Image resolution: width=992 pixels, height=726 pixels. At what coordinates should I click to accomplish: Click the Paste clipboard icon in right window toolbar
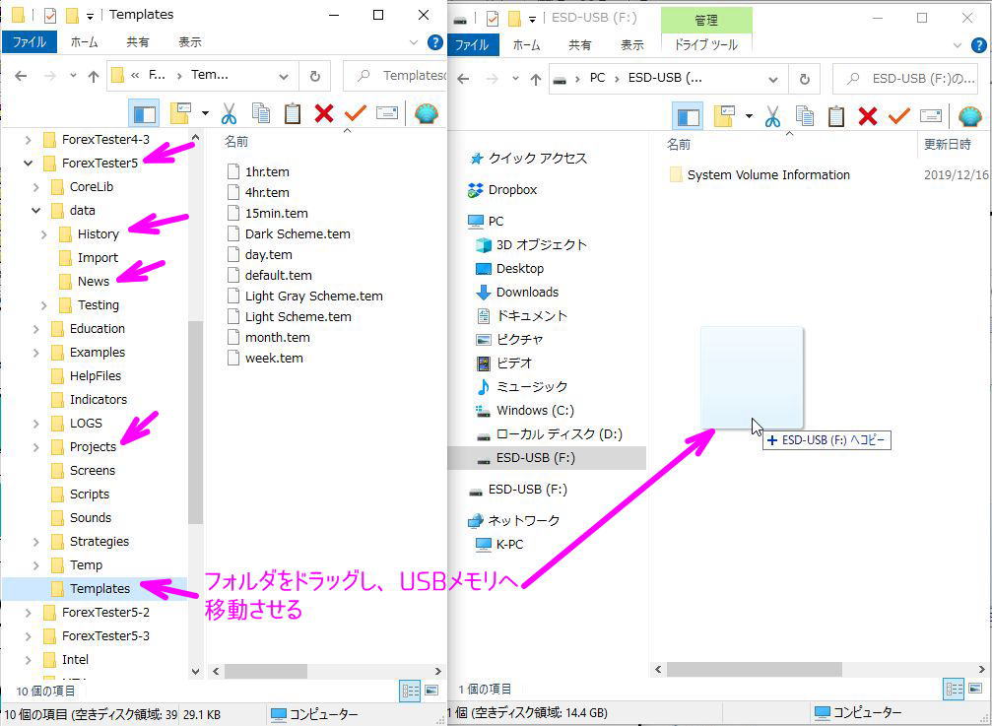pos(837,115)
